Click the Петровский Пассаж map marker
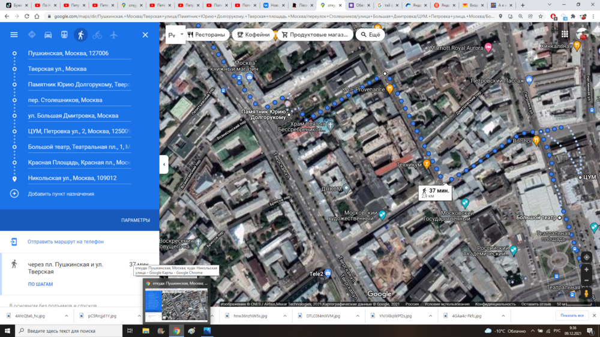The height and width of the screenshot is (337, 600). point(529,80)
